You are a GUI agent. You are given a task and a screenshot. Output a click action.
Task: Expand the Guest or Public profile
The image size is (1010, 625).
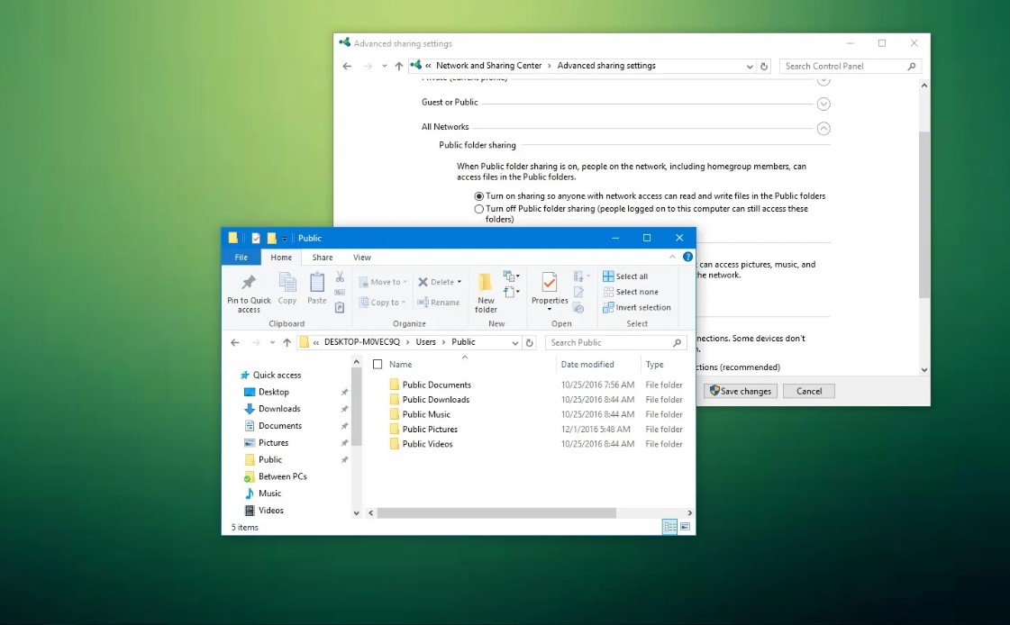pyautogui.click(x=823, y=104)
